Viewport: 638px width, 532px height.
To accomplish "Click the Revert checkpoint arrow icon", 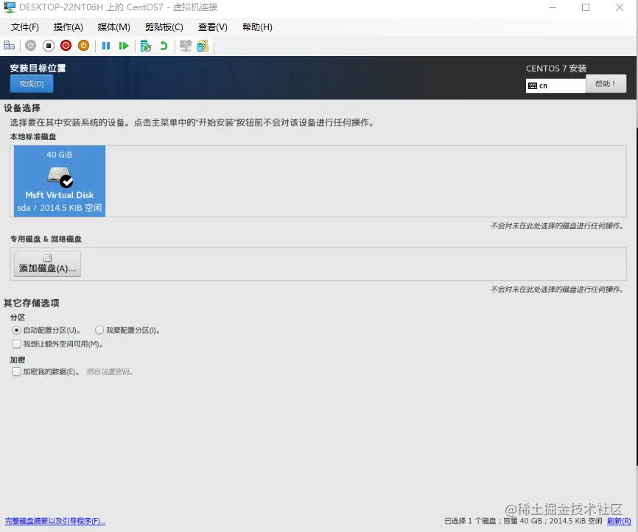I will (163, 45).
